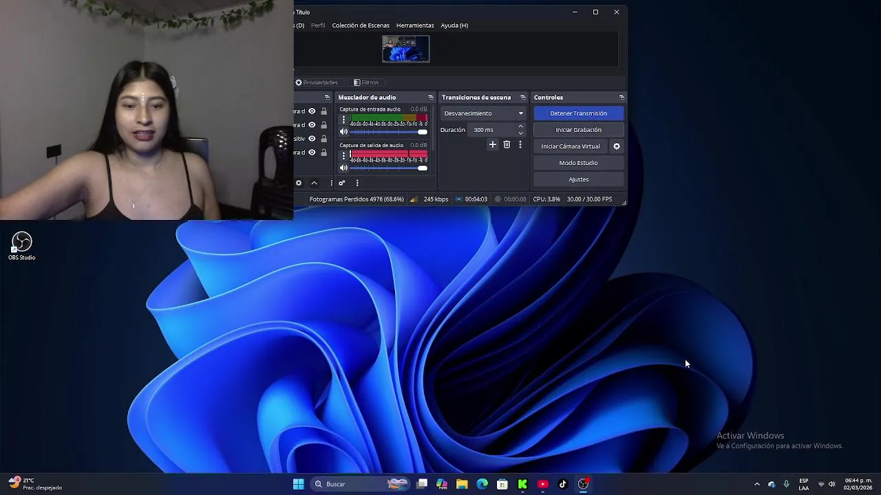The width and height of the screenshot is (881, 495).
Task: Click the scene preview thumbnail in OBS
Action: (406, 49)
